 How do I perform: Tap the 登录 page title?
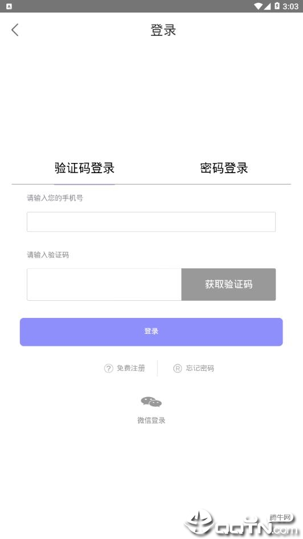[163, 30]
